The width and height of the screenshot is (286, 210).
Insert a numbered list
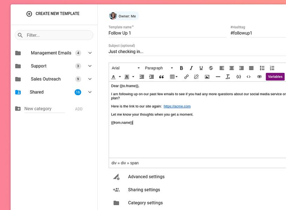(x=272, y=68)
